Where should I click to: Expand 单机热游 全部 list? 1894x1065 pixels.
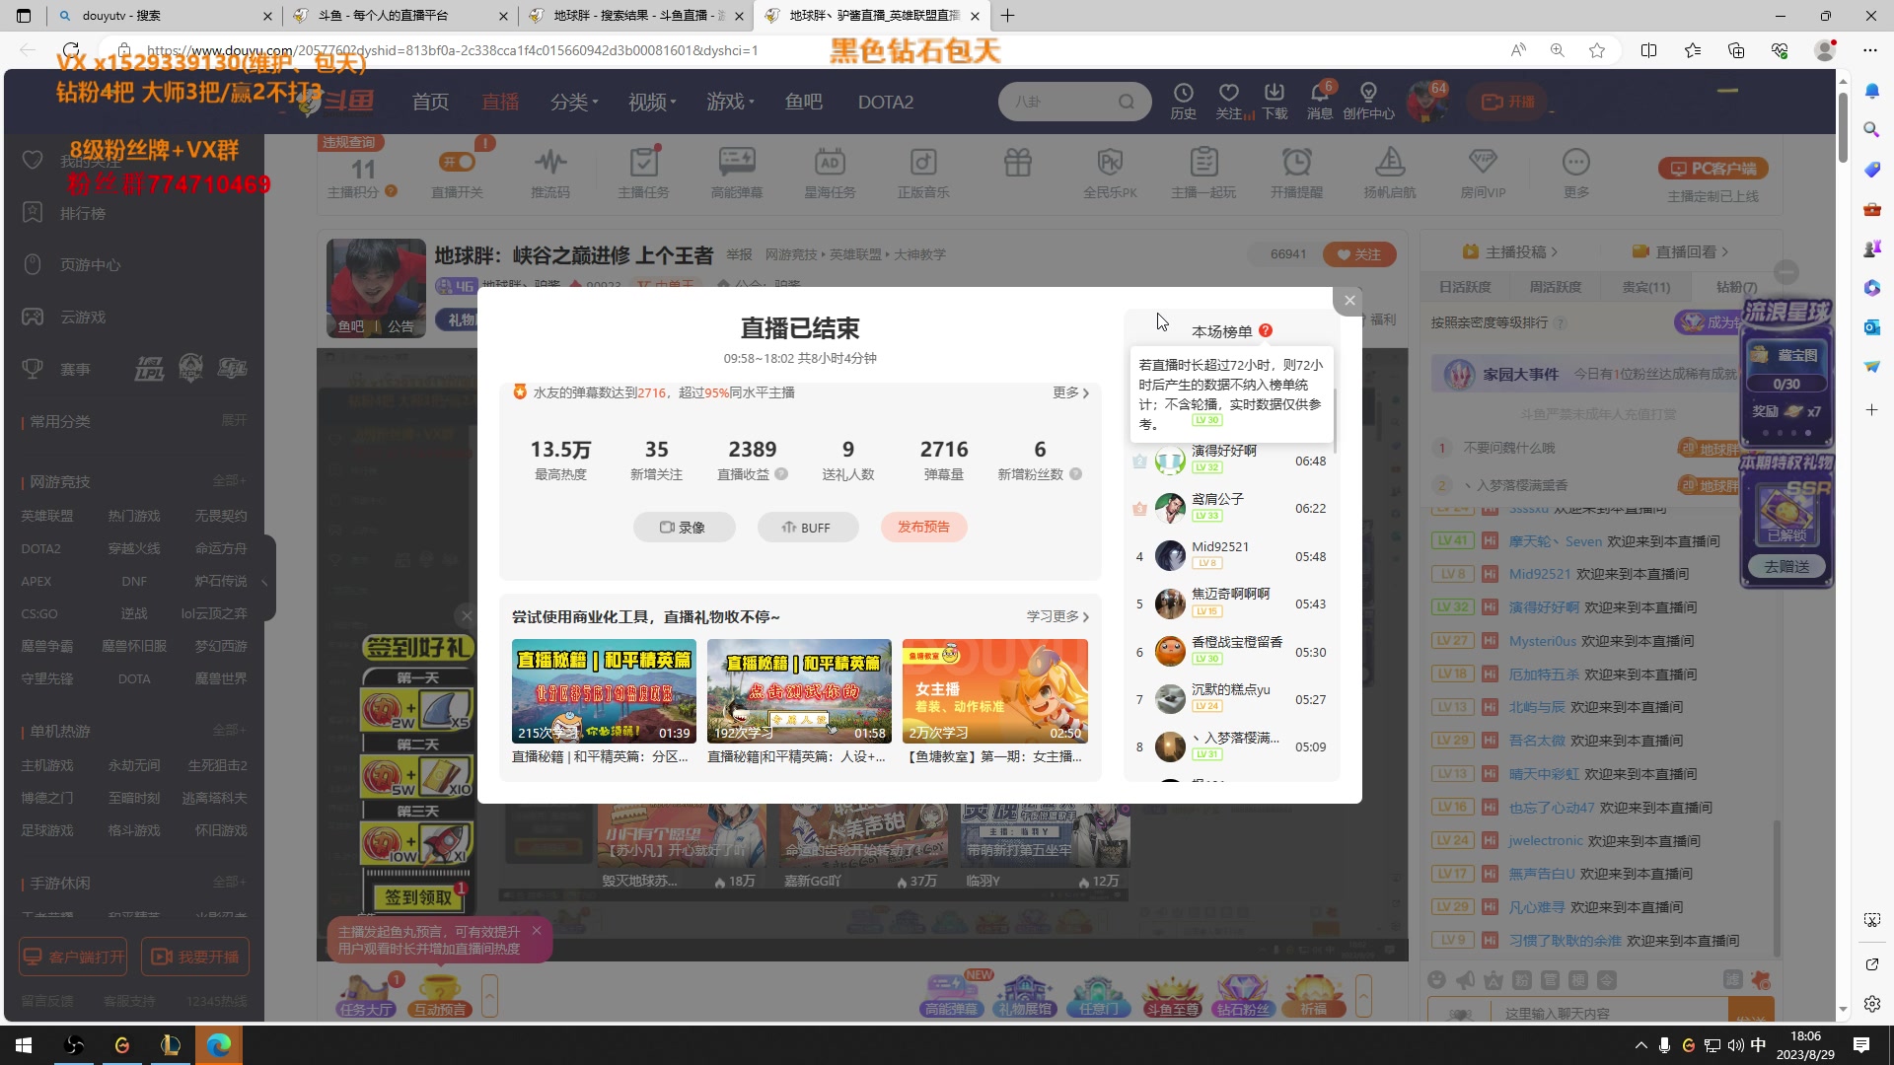230,730
